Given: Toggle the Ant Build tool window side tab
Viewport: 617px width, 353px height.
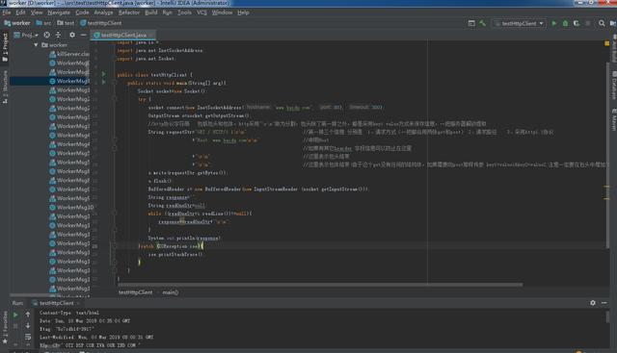Looking at the screenshot, I should coord(613,47).
